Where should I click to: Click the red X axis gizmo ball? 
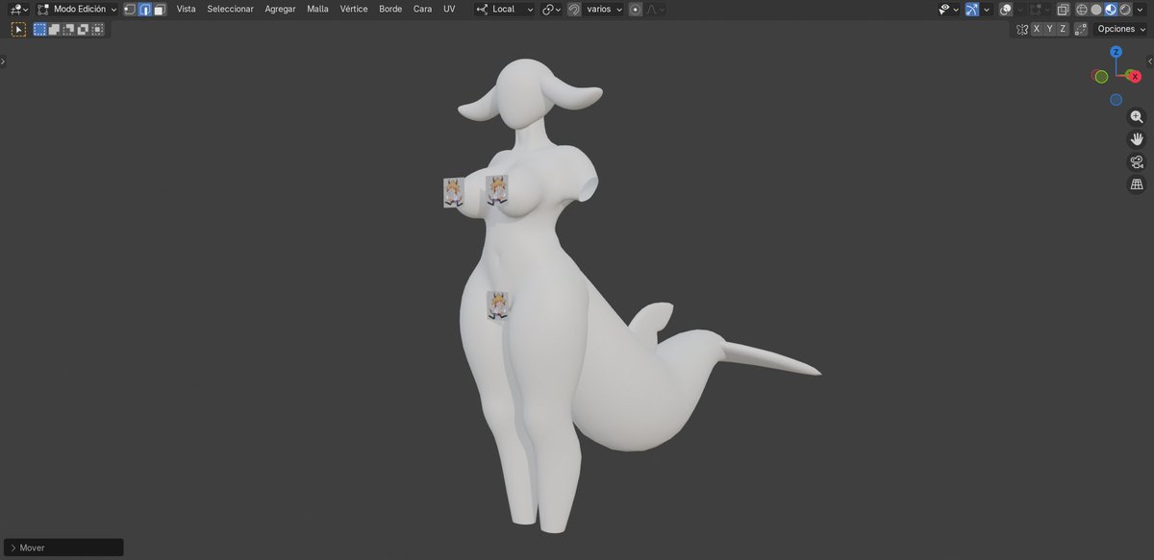(x=1135, y=76)
